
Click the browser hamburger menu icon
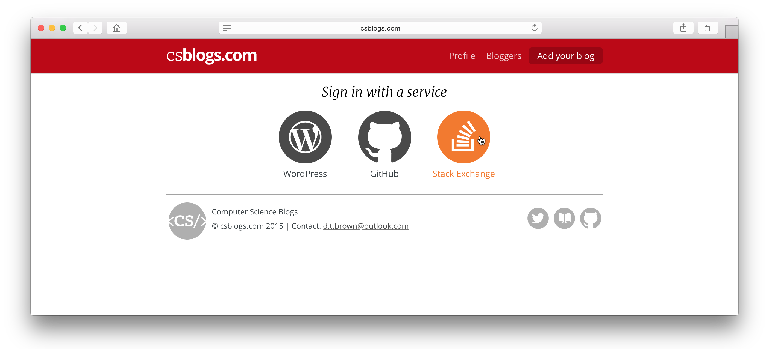(227, 28)
